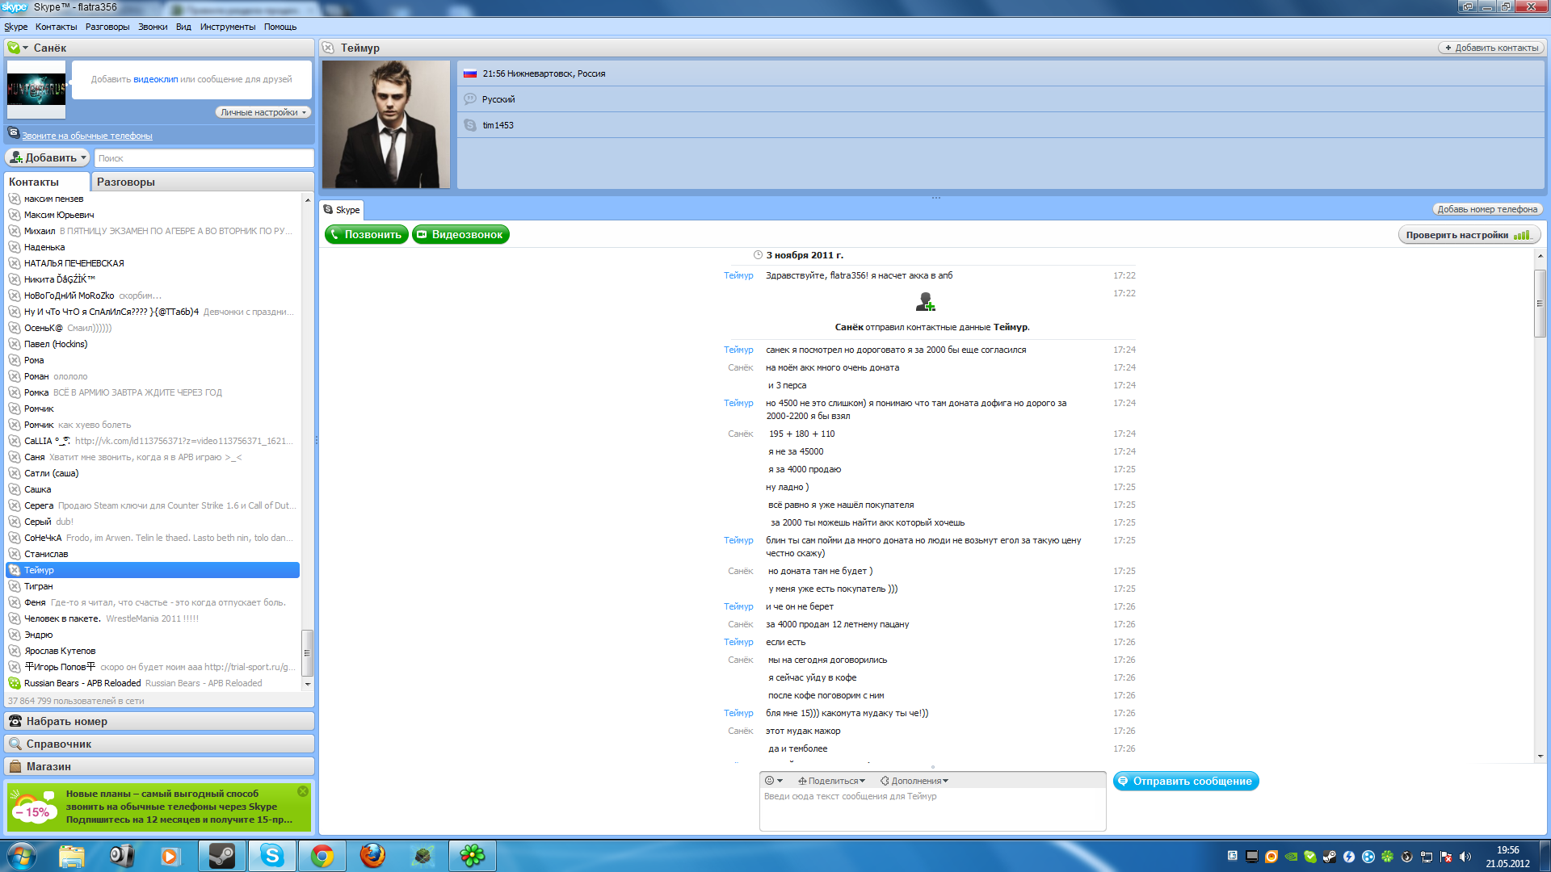Select the Skype tab above call buttons
Image resolution: width=1551 pixels, height=872 pixels.
point(342,210)
